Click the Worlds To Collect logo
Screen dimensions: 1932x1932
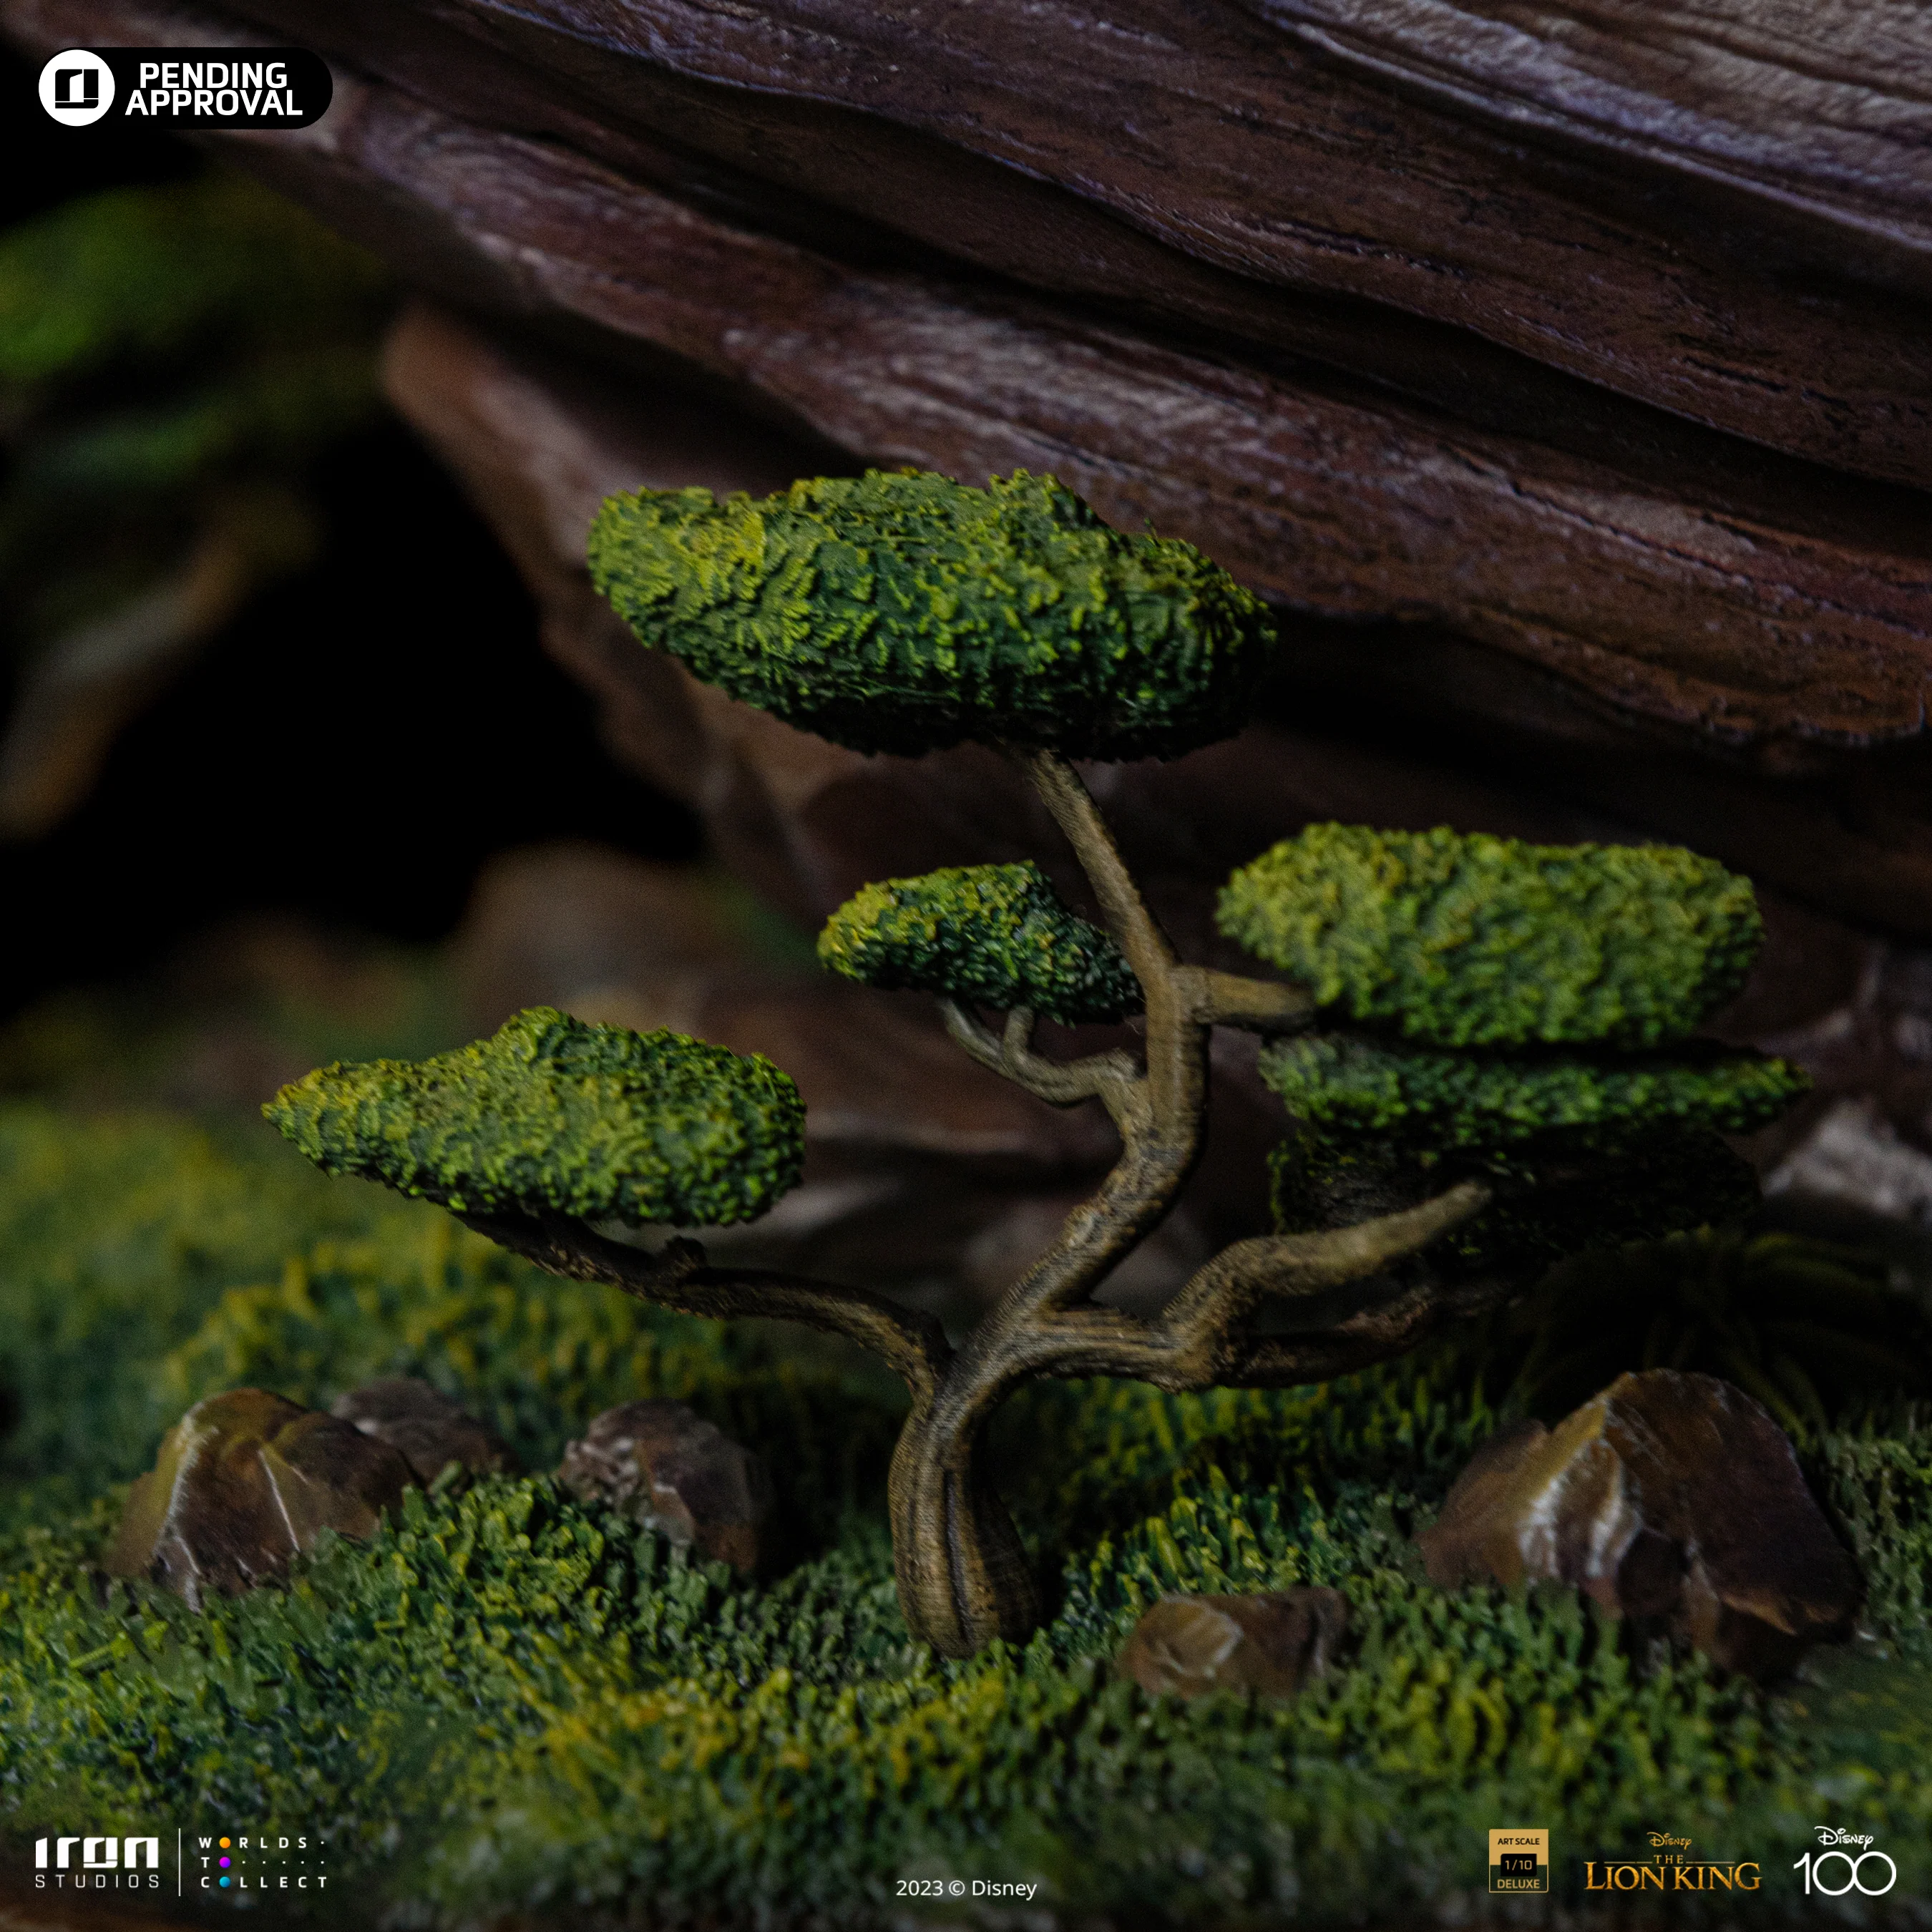(262, 1862)
